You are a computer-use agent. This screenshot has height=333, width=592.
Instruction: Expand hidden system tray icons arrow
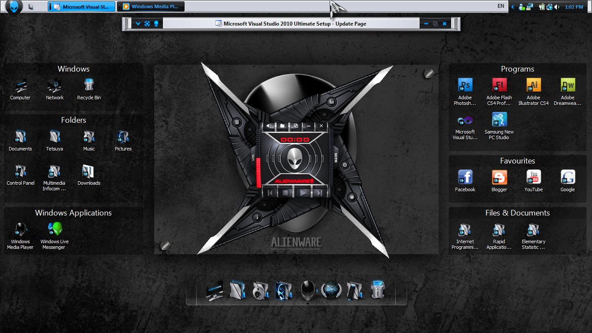tap(513, 7)
